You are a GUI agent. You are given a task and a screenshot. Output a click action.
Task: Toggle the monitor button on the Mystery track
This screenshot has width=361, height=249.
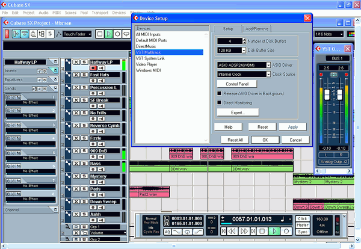tap(101, 182)
